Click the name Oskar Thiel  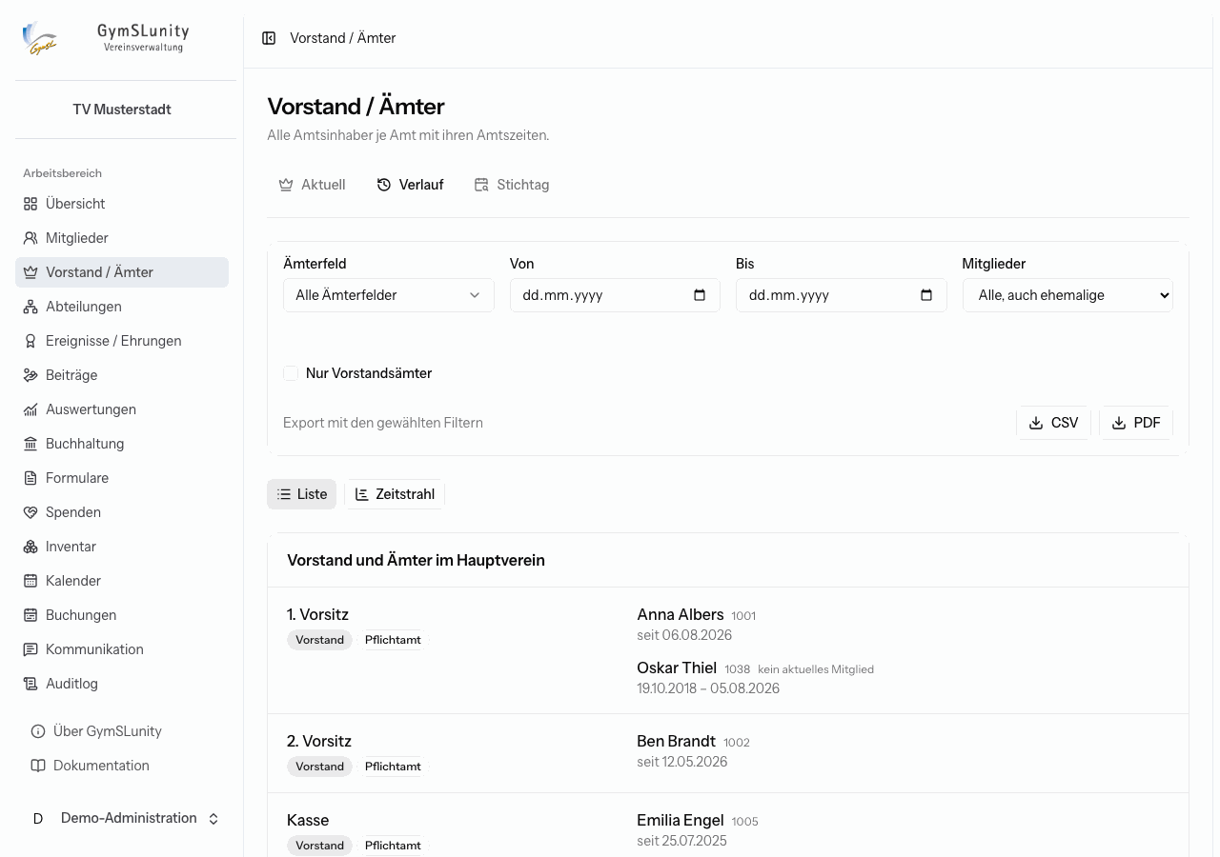coord(677,668)
